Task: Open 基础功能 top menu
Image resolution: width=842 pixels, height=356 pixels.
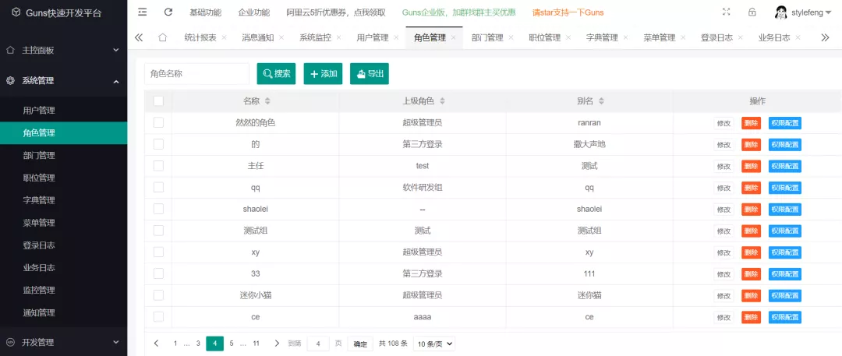Action: pos(206,12)
